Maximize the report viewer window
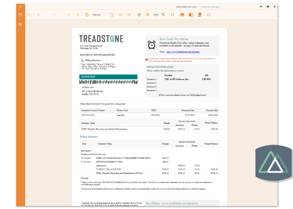The width and height of the screenshot is (293, 209). [268, 7]
